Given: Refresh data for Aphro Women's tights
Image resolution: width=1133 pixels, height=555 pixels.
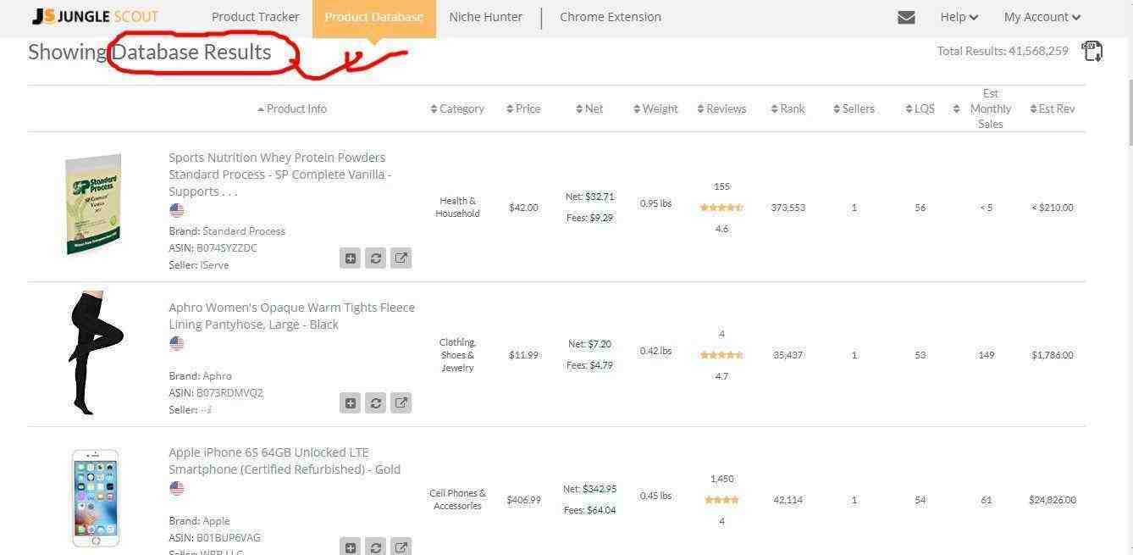Looking at the screenshot, I should [376, 402].
